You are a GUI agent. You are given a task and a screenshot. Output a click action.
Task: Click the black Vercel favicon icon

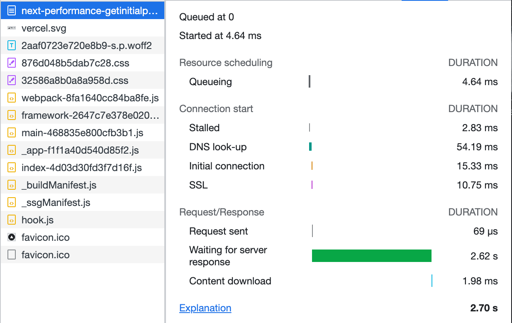click(12, 237)
